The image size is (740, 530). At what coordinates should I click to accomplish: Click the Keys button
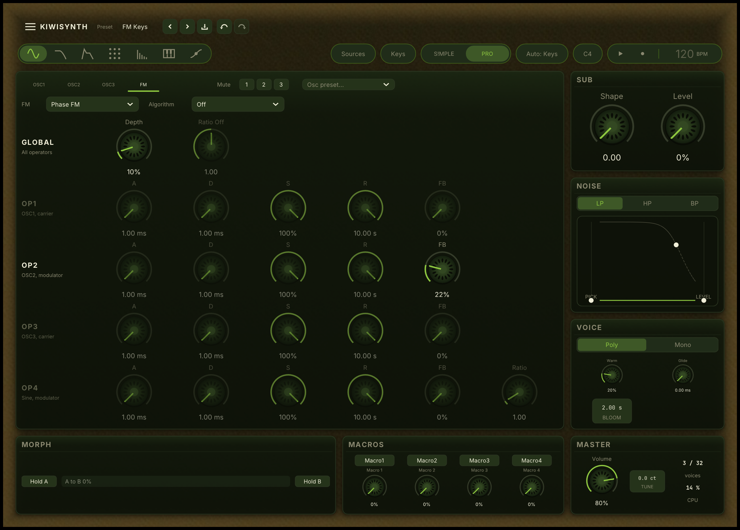click(x=398, y=54)
